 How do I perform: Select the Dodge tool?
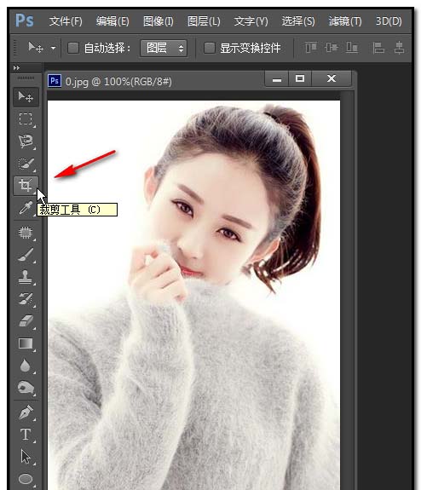click(x=26, y=388)
